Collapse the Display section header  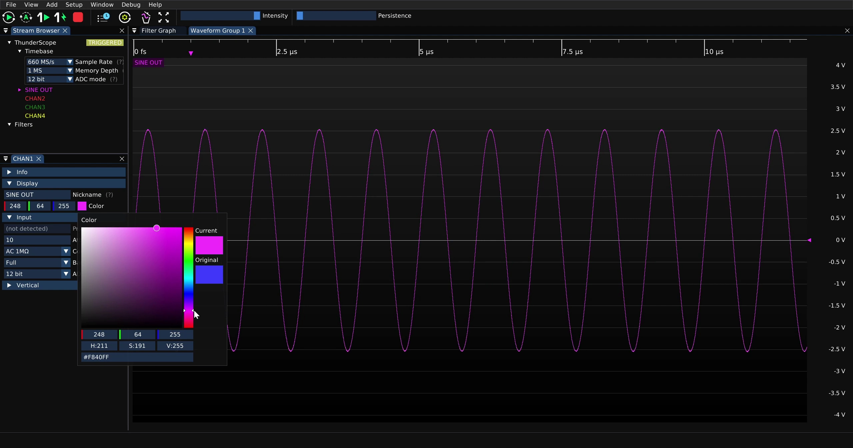point(64,183)
